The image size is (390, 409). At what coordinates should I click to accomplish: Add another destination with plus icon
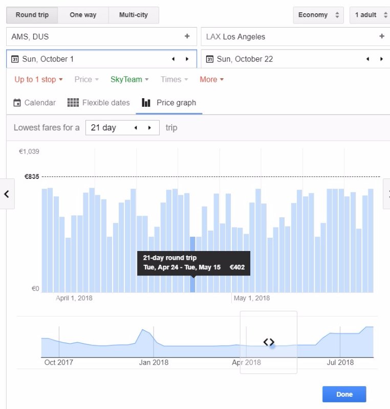tap(381, 36)
